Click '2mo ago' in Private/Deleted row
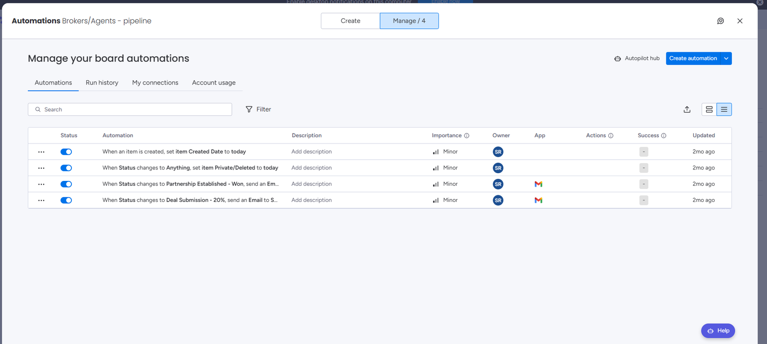The height and width of the screenshot is (344, 767). point(704,168)
